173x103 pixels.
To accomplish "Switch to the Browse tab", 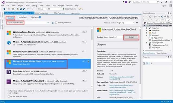I will click(11, 17).
